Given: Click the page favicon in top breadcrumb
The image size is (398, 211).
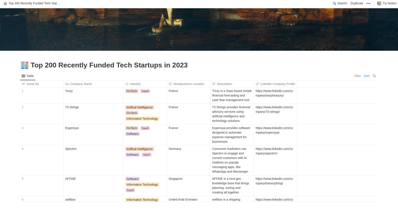Looking at the screenshot, I should 5,3.
